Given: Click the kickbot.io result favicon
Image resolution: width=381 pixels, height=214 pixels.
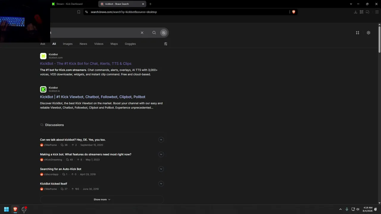Looking at the screenshot, I should point(43,89).
